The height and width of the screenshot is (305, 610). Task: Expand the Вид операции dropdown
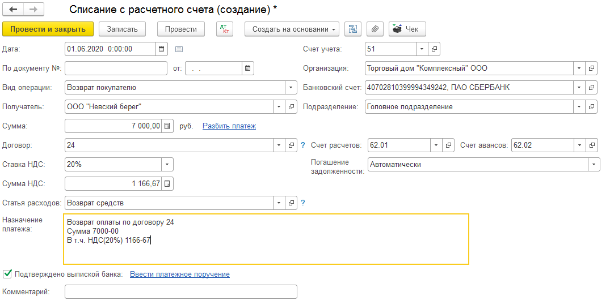(291, 87)
